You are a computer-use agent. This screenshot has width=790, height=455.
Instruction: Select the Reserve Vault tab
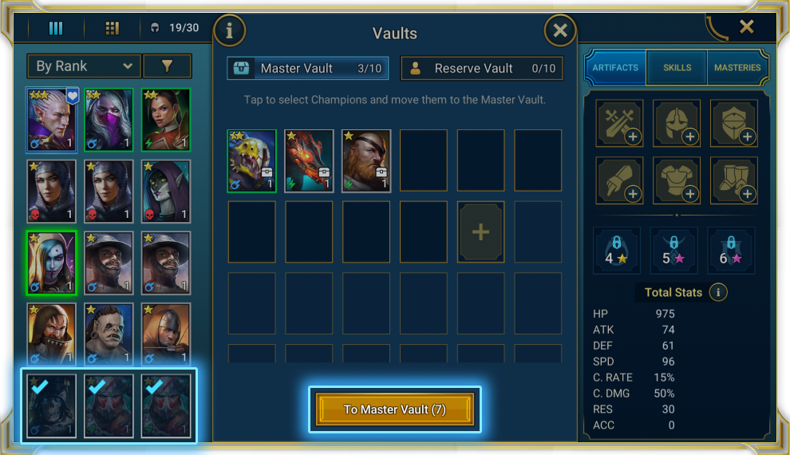(x=482, y=69)
